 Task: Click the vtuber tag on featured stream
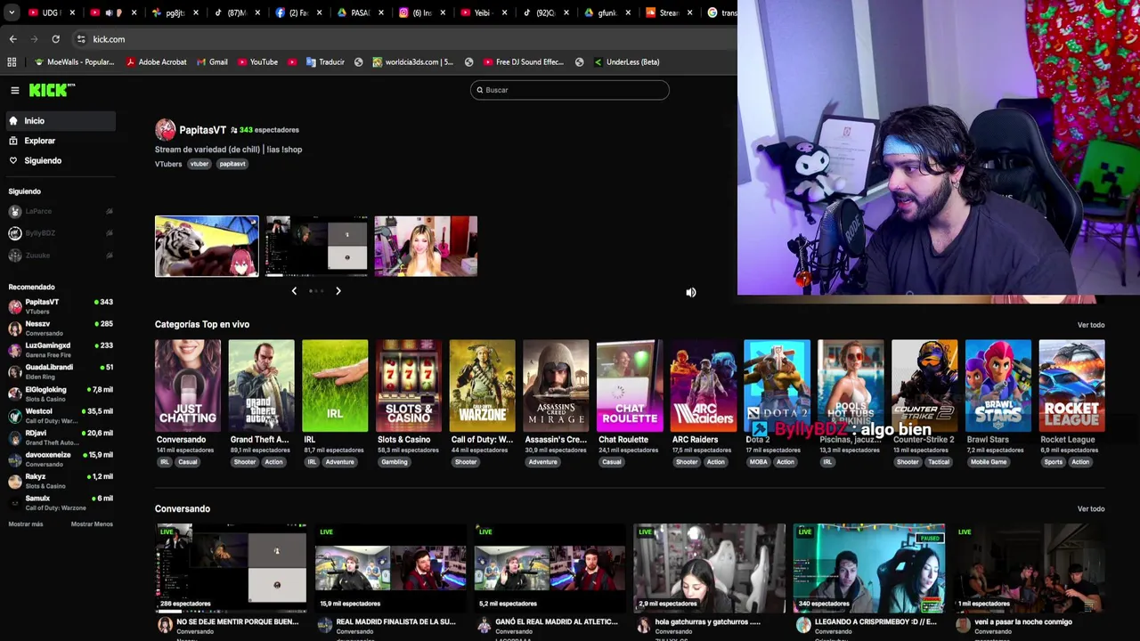[199, 164]
